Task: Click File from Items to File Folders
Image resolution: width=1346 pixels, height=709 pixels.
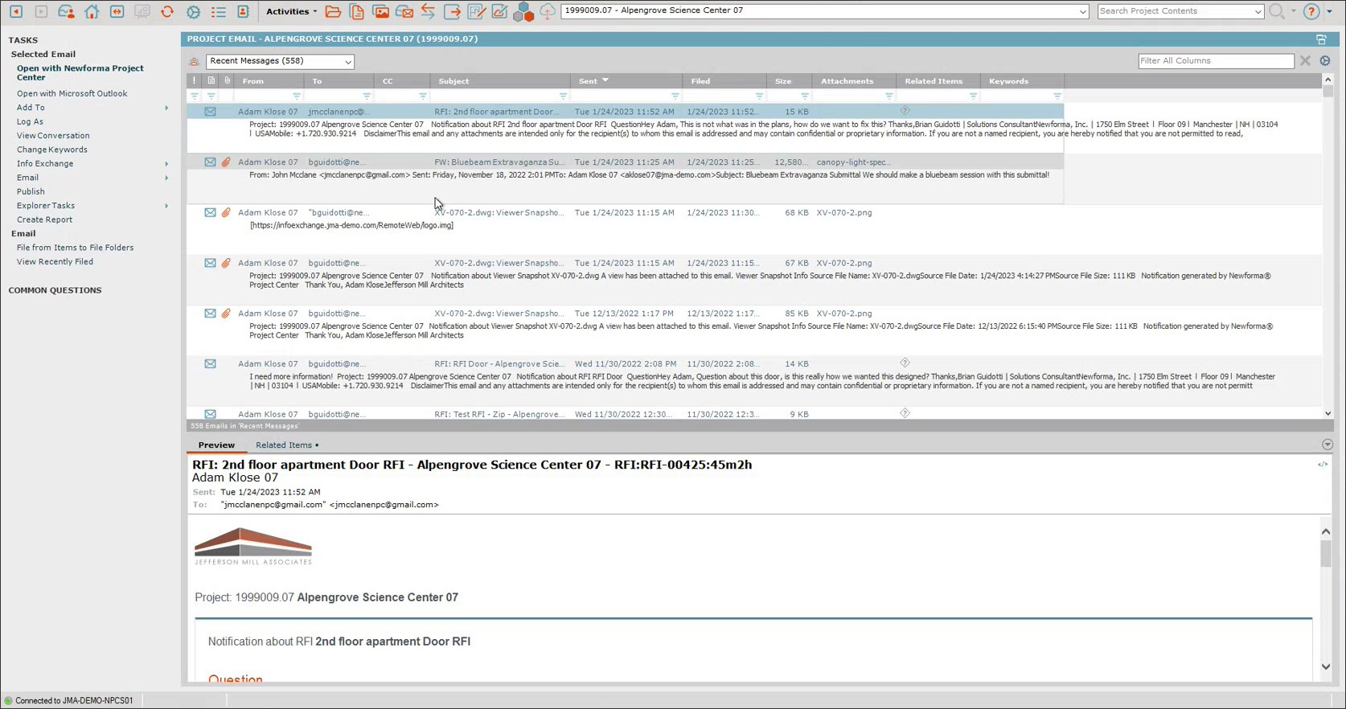Action: click(x=76, y=248)
